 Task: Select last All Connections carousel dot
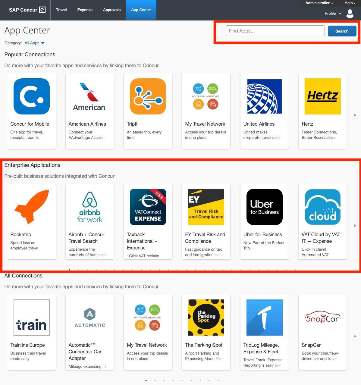tap(218, 380)
